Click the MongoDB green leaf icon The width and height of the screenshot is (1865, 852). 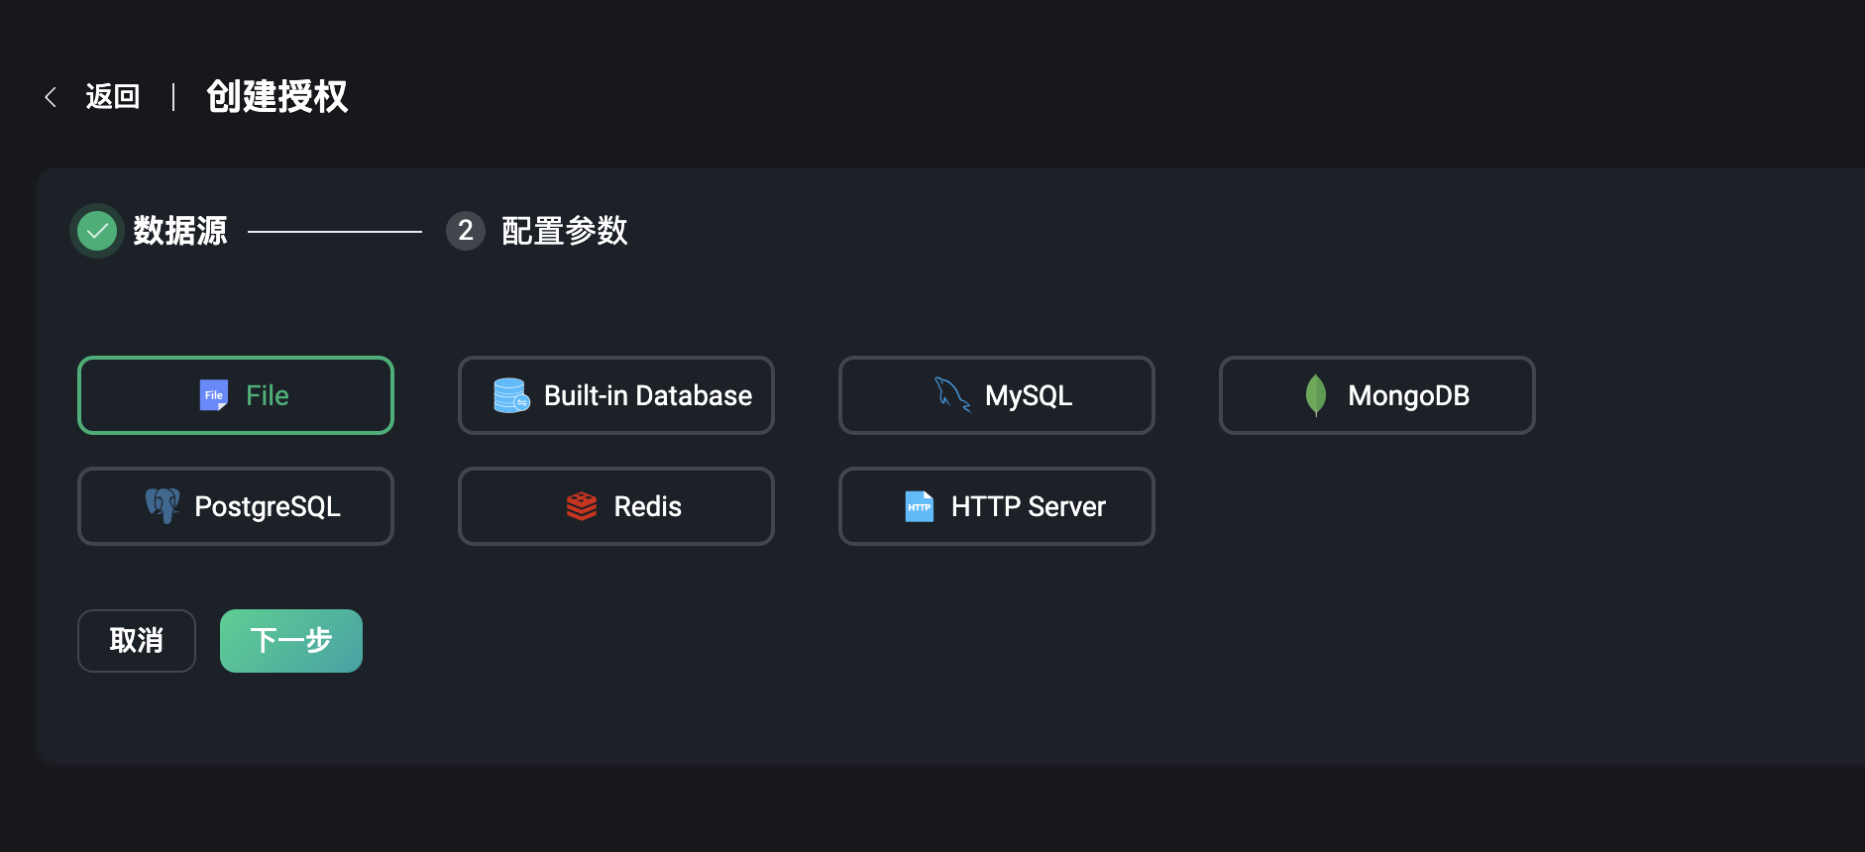[x=1316, y=395]
